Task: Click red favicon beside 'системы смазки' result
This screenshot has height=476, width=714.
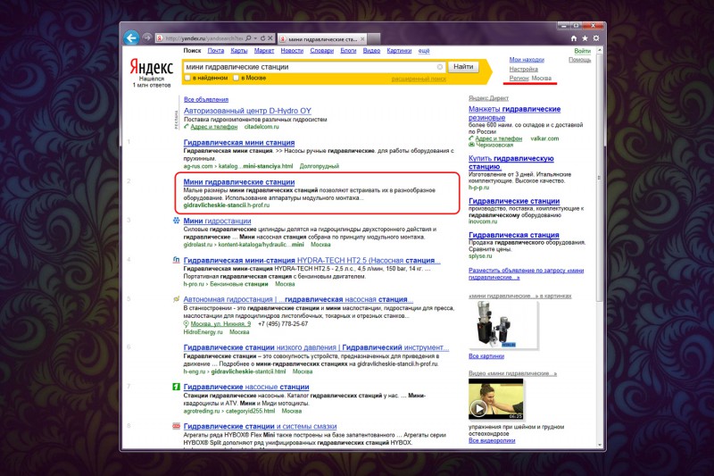Action: pyautogui.click(x=176, y=426)
